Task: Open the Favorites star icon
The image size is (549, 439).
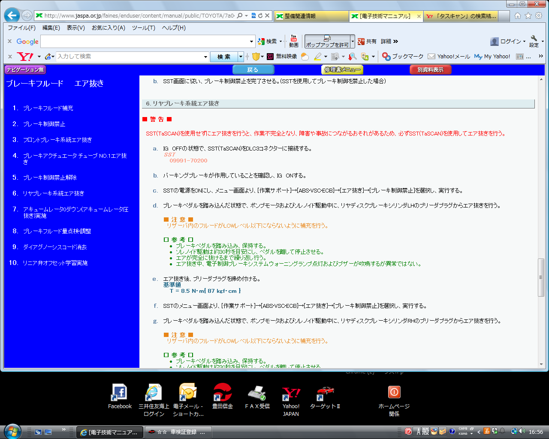Action: [x=528, y=15]
